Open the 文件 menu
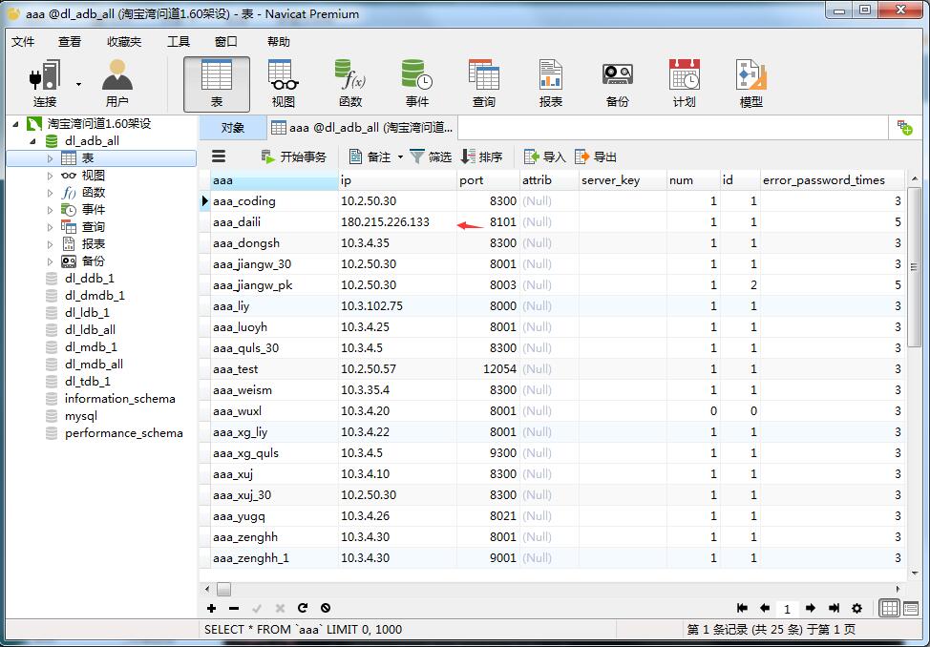 [23, 42]
